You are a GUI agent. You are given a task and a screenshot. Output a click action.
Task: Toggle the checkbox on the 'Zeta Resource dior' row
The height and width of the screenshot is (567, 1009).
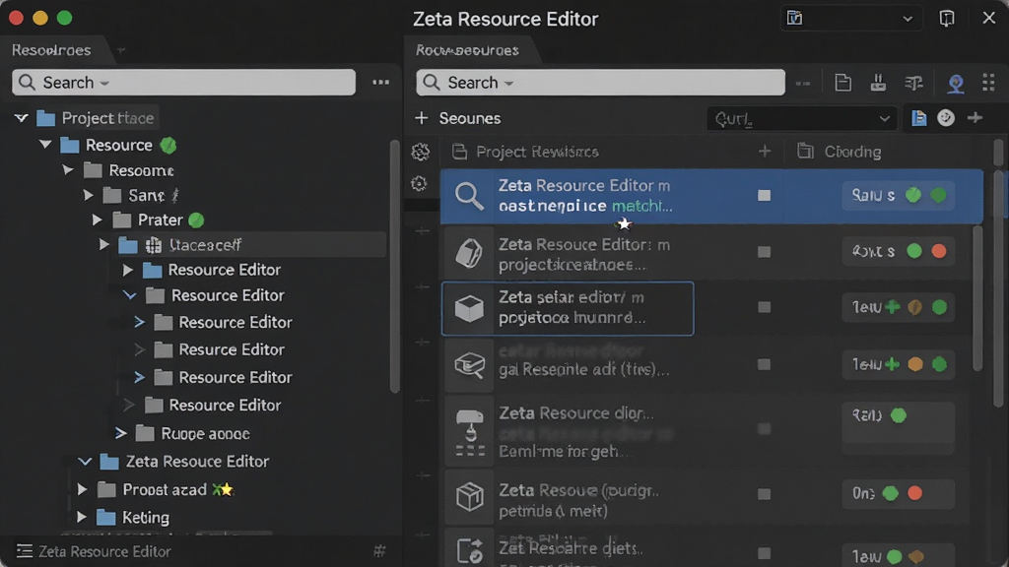coord(764,429)
